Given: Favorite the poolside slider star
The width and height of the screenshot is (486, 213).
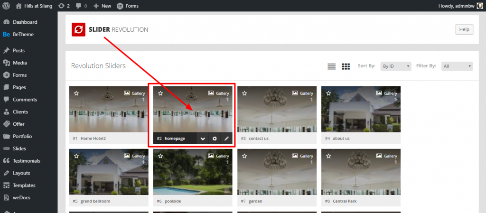Looking at the screenshot, I should point(160,156).
